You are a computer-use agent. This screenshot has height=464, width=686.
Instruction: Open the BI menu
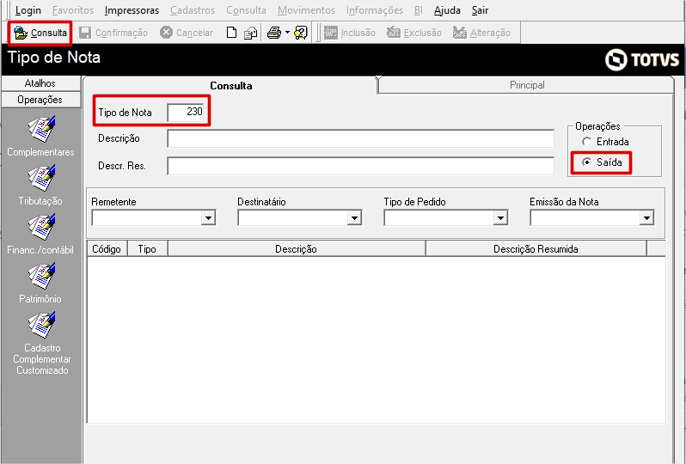tap(419, 10)
